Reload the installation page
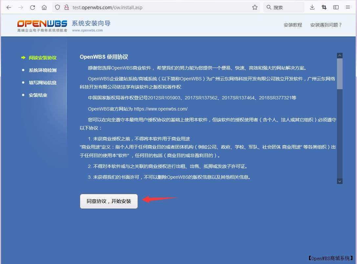 pyautogui.click(x=33, y=7)
